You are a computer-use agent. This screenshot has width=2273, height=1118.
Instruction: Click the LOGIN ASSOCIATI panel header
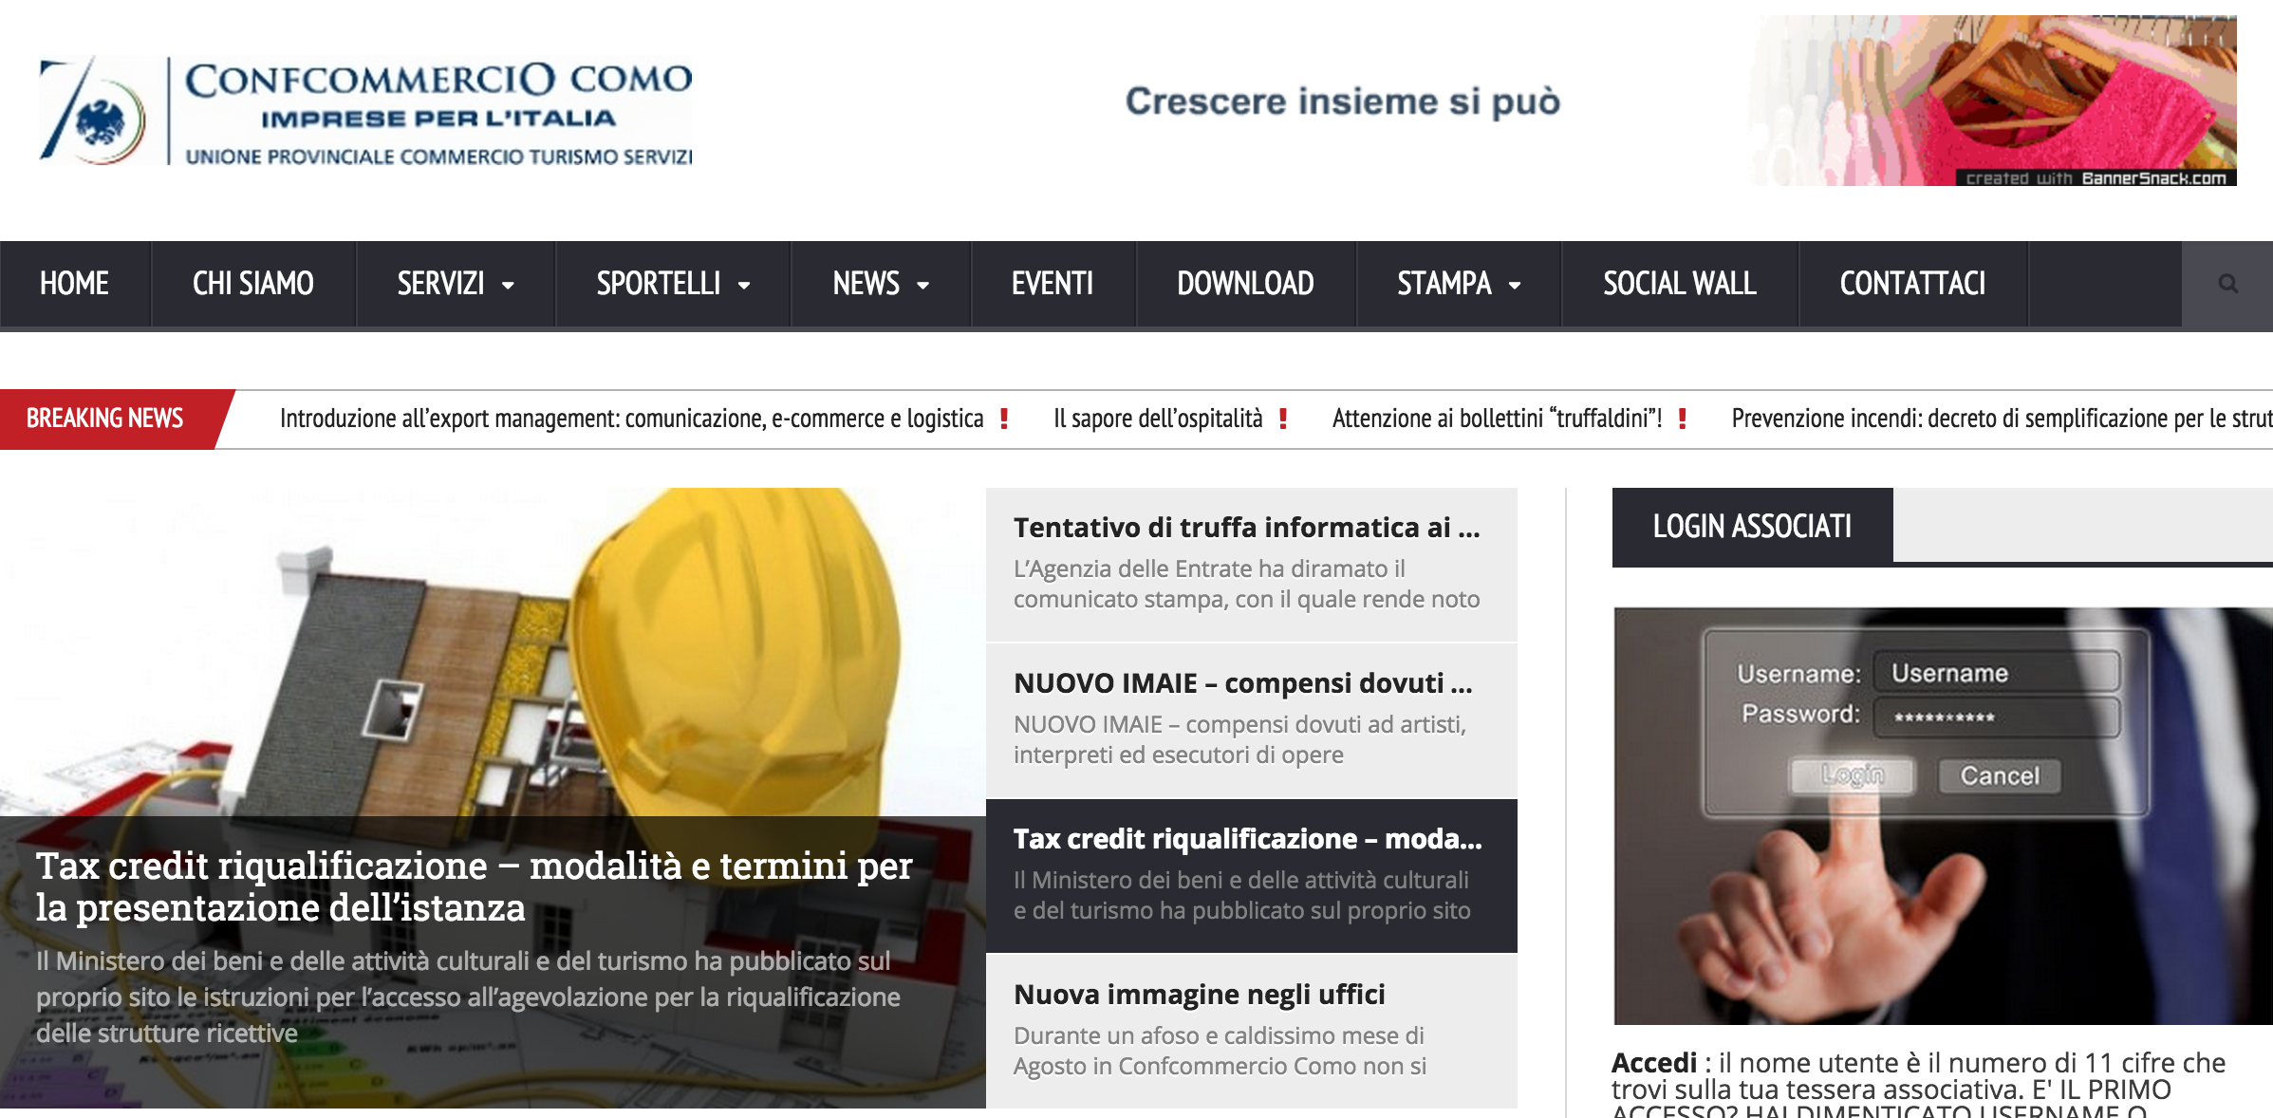[x=1751, y=527]
